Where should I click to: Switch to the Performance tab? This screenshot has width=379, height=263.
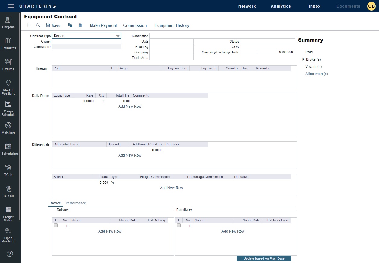(x=76, y=203)
